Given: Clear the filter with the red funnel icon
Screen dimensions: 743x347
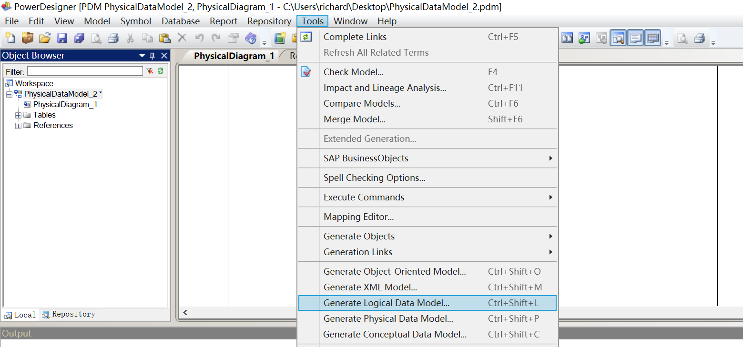Looking at the screenshot, I should pos(149,70).
